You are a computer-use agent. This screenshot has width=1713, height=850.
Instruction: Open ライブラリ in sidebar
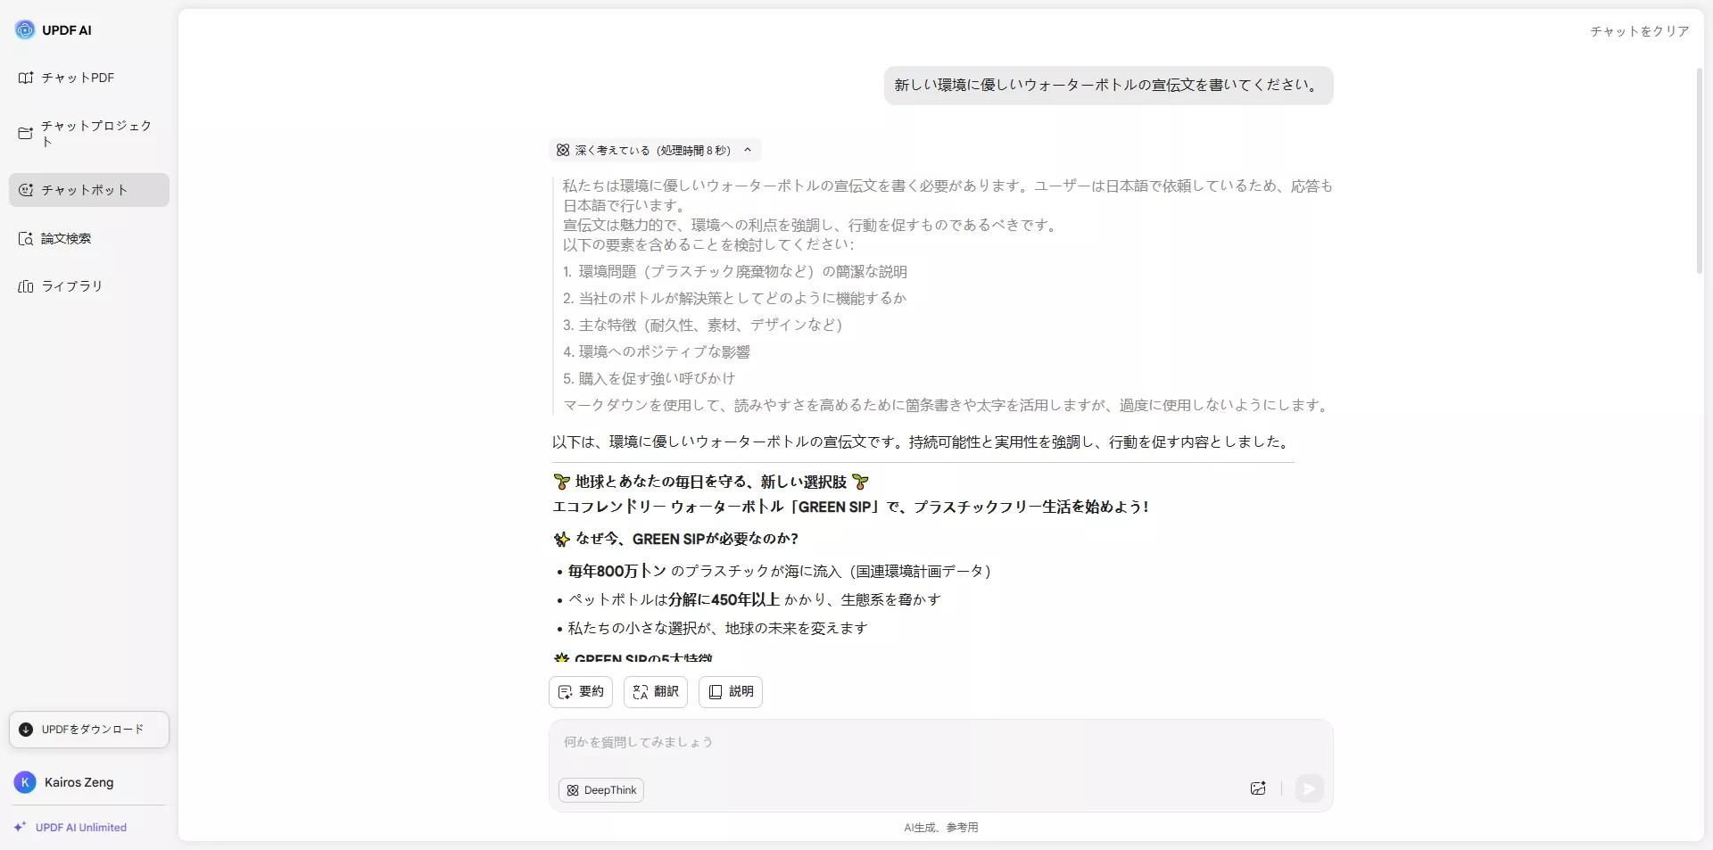[89, 286]
